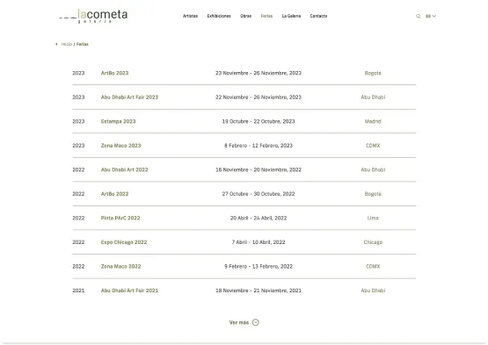Screen dimensions: 488x345
Task: Click the Ferias menu item
Action: 266,16
